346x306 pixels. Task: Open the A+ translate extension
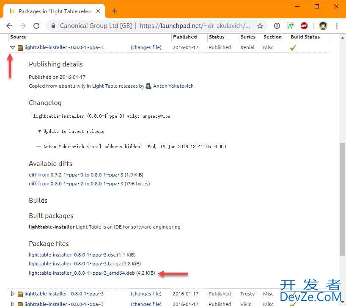(x=291, y=26)
